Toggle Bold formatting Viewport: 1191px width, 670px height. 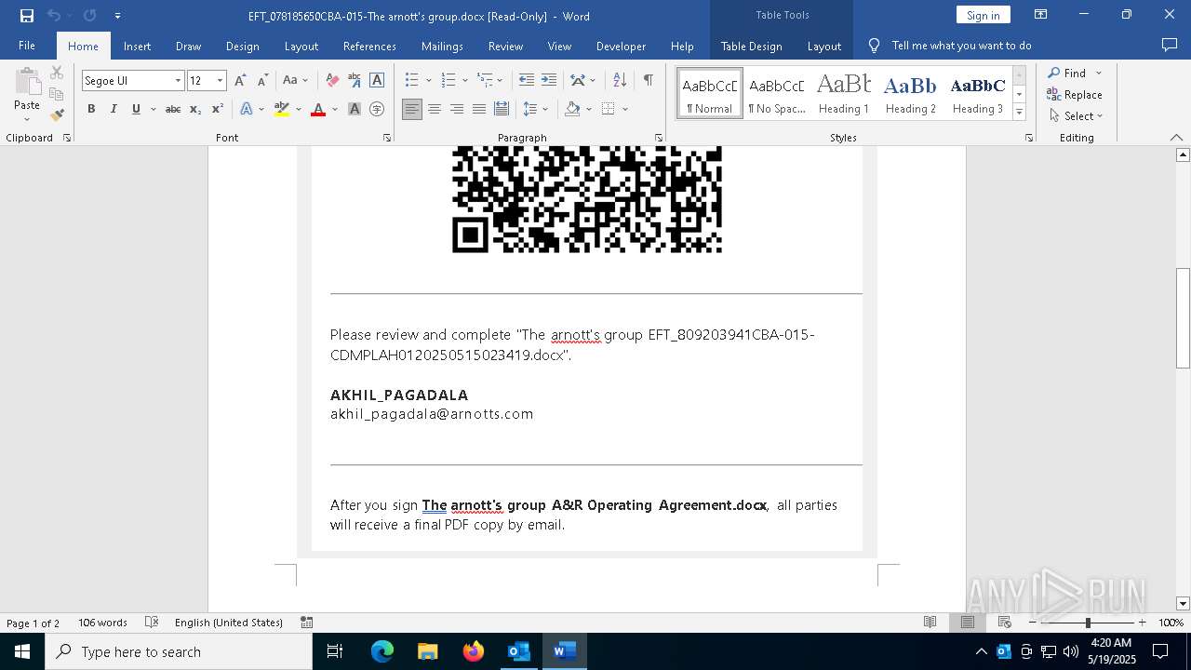[91, 109]
